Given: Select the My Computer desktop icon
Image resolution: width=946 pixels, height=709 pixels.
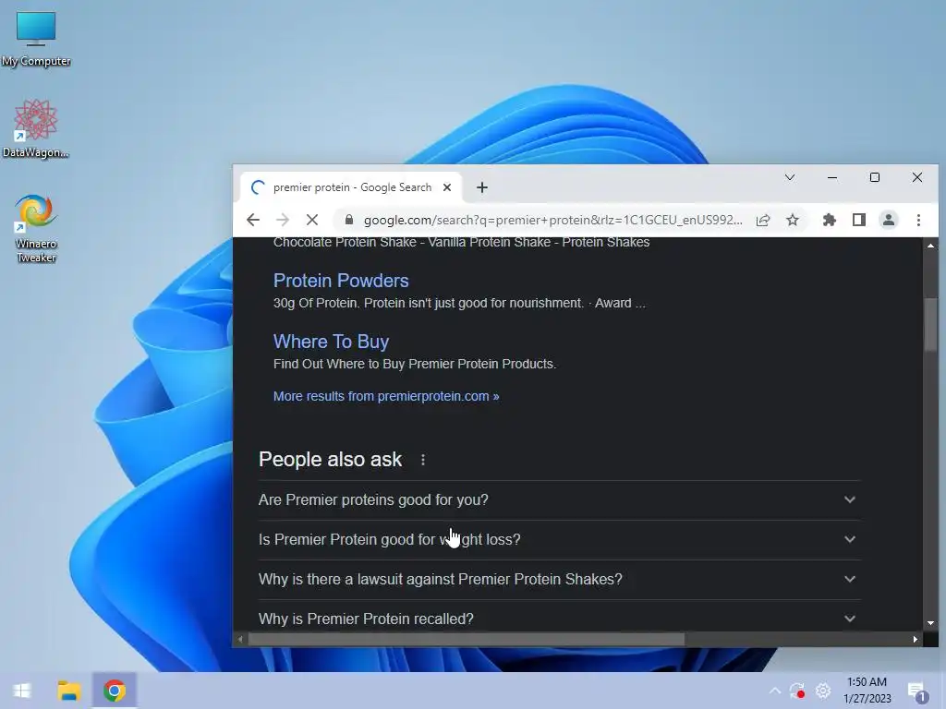Looking at the screenshot, I should coord(36,39).
